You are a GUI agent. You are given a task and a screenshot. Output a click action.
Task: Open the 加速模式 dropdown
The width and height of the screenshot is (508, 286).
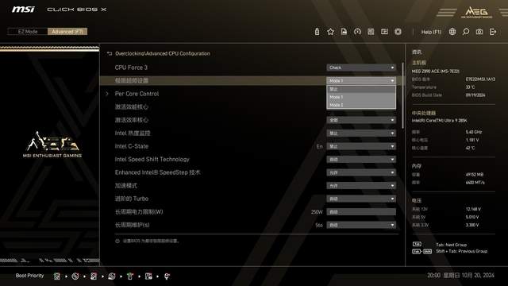(x=361, y=185)
